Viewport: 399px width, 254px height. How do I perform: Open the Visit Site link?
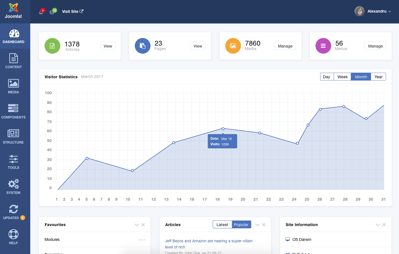coord(73,11)
